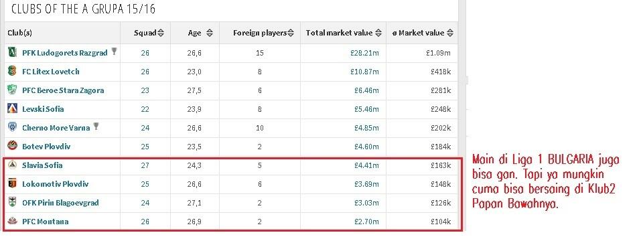Sort the table by Squad column arrows
This screenshot has width=641, height=251.
coord(161,33)
